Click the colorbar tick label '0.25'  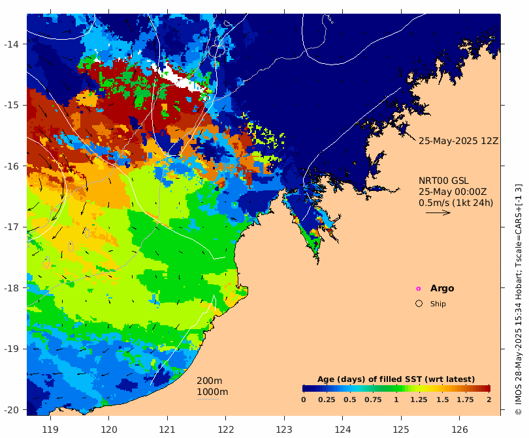click(x=327, y=400)
